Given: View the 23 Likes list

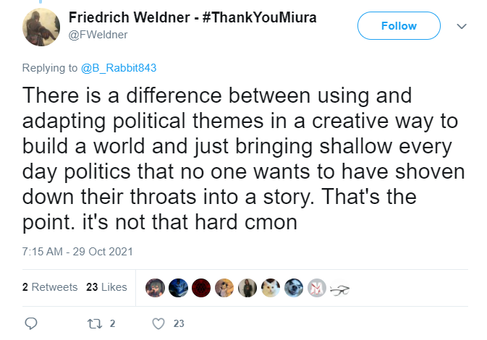Looking at the screenshot, I should coord(106,287).
